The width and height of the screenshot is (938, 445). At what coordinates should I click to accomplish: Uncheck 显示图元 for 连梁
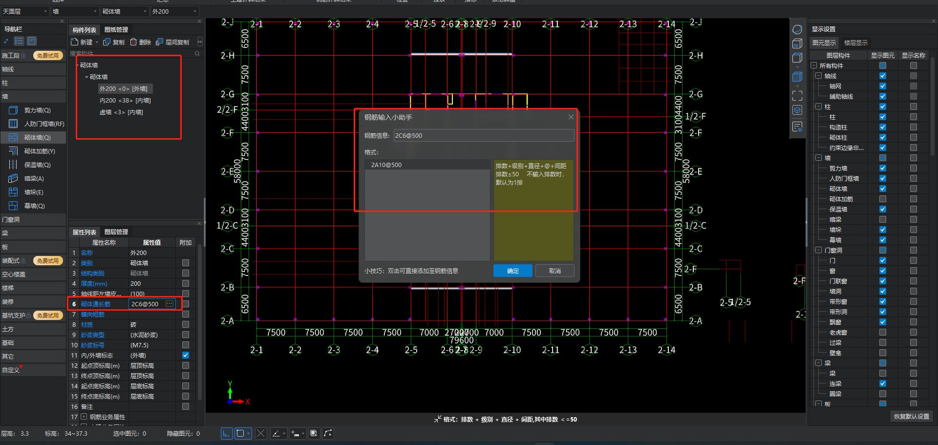tap(883, 383)
